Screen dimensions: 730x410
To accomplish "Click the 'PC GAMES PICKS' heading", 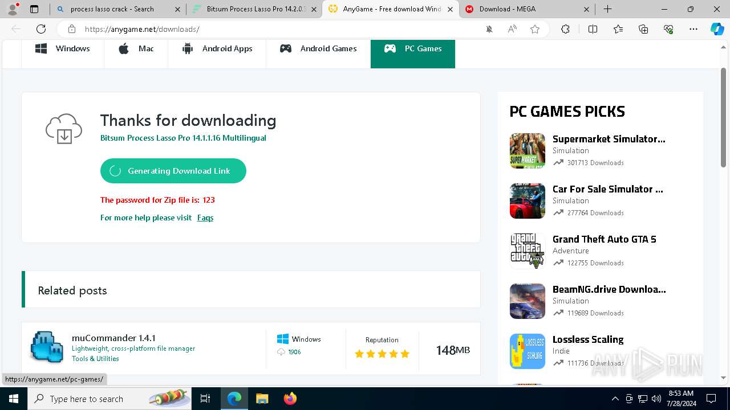I will [567, 112].
